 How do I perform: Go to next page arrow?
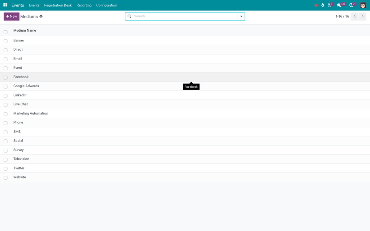[x=362, y=17]
